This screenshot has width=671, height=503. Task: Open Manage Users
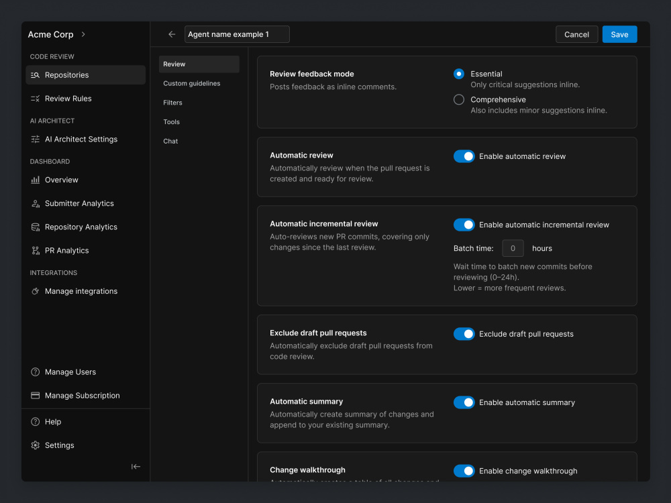pos(86,372)
